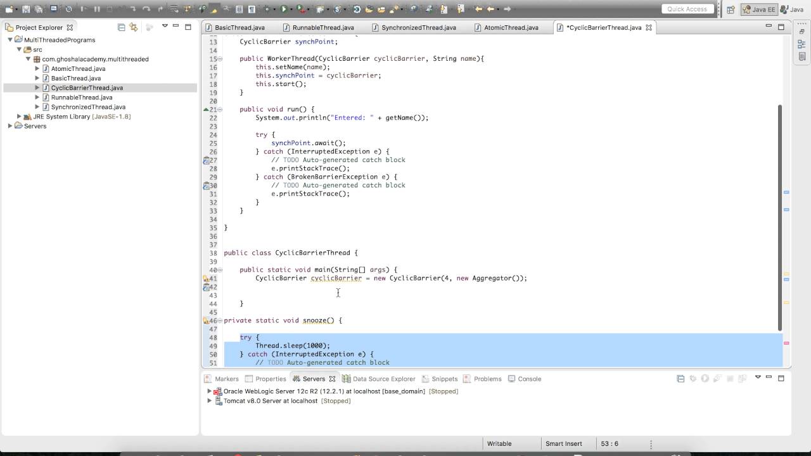Open the Data Source Explorer tab

(379, 379)
